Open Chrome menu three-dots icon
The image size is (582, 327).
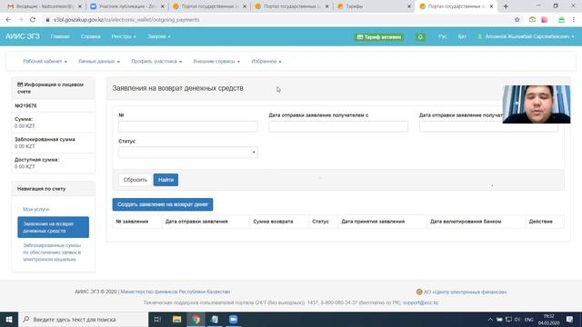[x=574, y=20]
